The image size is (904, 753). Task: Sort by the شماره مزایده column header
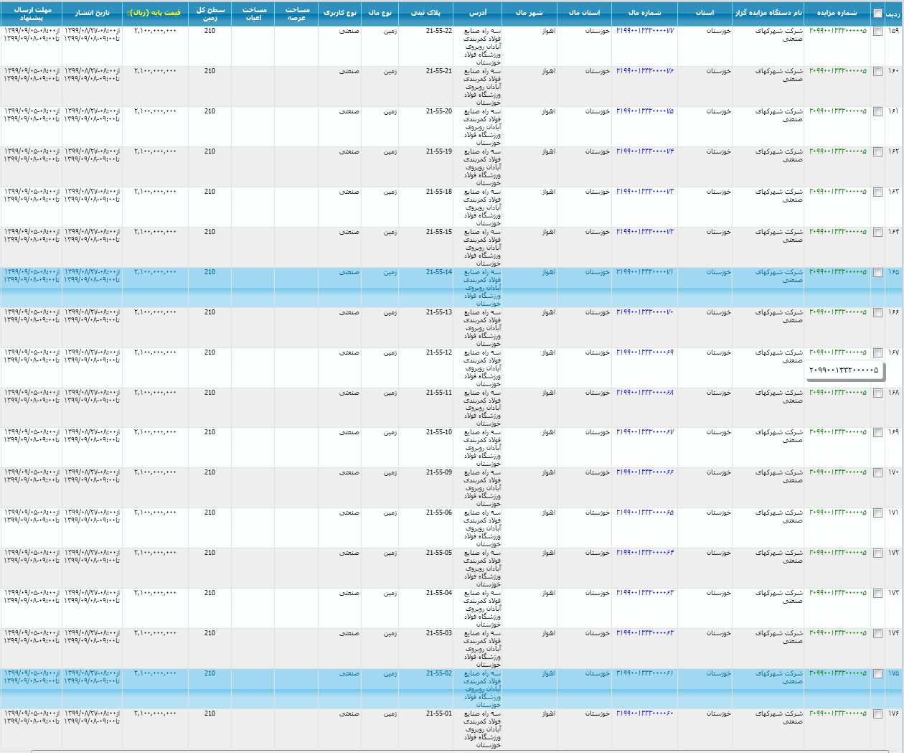[837, 13]
